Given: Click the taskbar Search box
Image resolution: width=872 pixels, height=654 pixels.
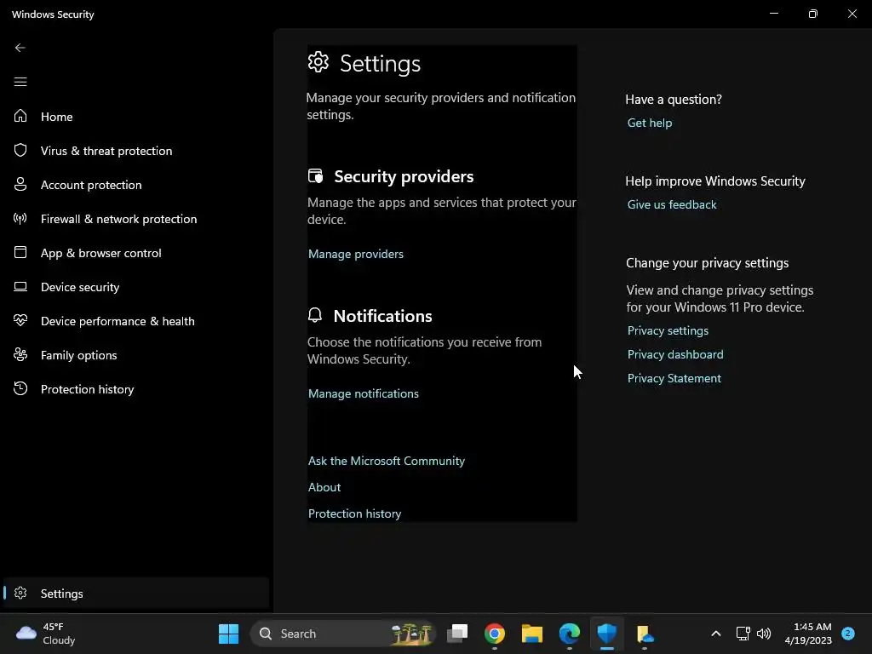Looking at the screenshot, I should pos(343,634).
